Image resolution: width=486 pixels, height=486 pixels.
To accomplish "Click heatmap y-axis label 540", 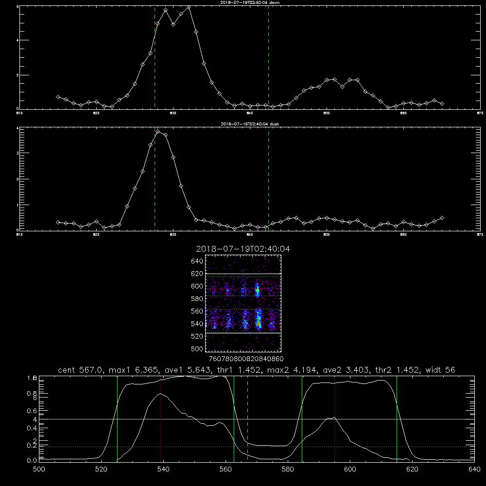I will (197, 324).
